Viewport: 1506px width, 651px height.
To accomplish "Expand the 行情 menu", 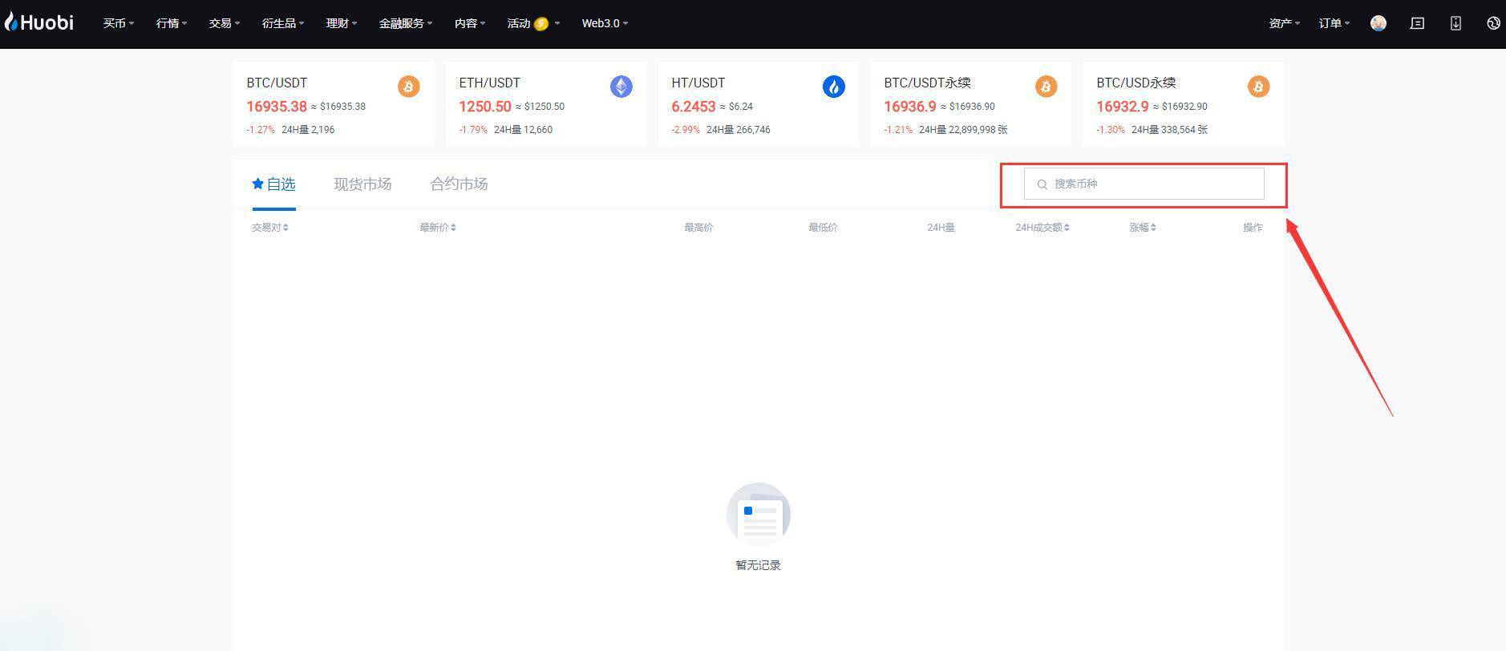I will tap(171, 23).
